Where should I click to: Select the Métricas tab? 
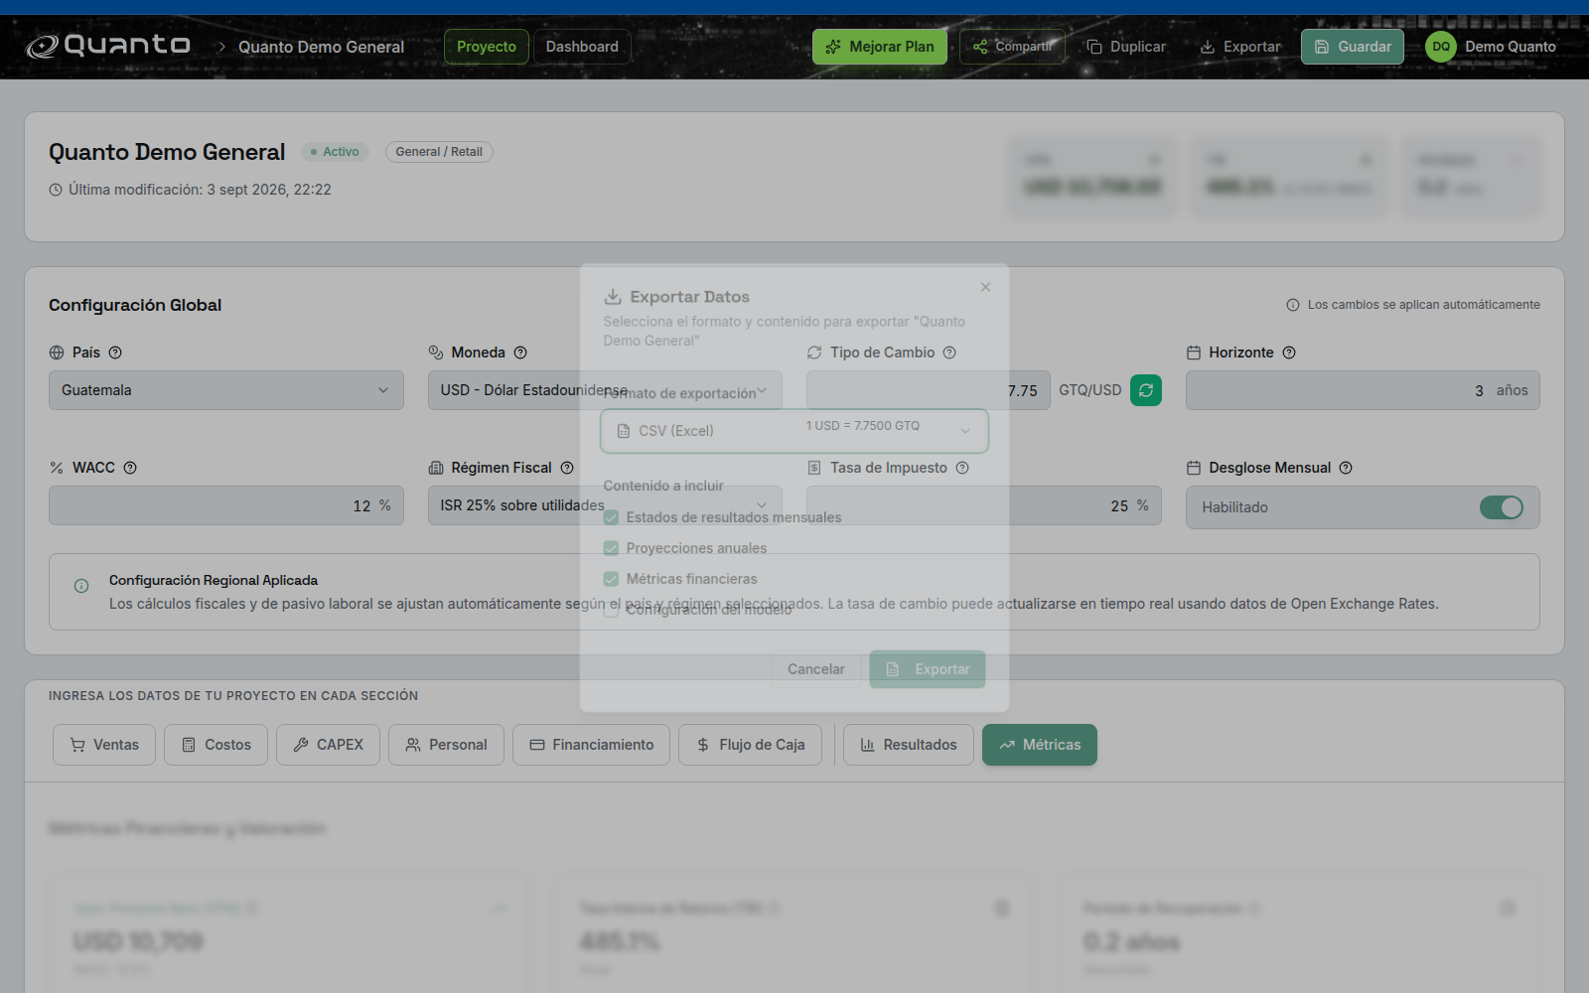[1040, 745]
